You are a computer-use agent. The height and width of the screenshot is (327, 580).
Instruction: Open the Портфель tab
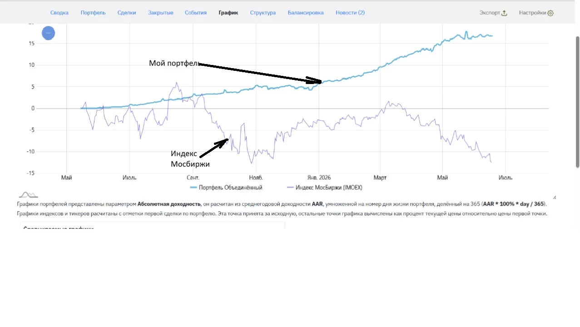pyautogui.click(x=93, y=13)
